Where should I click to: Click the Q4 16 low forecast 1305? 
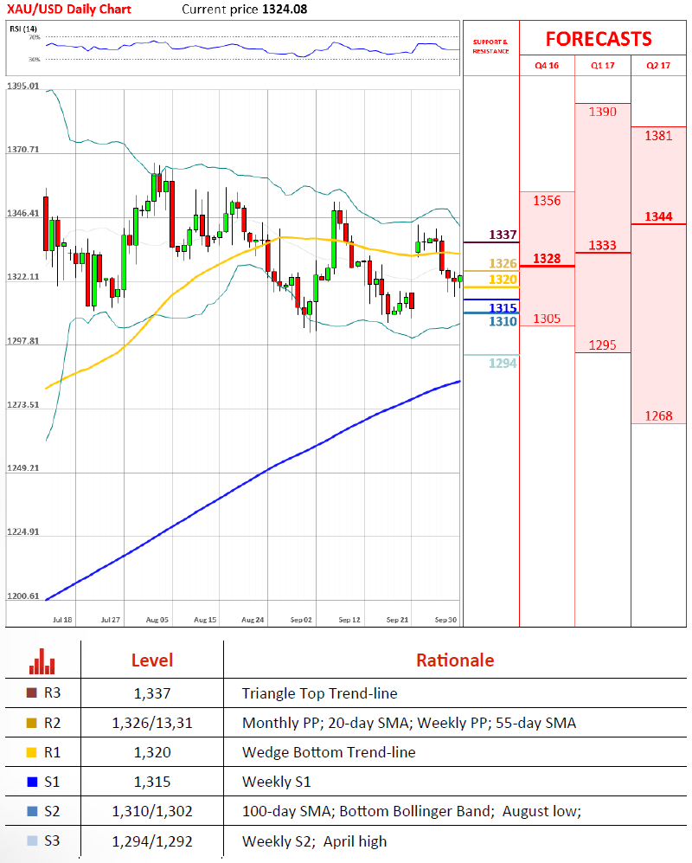point(547,319)
